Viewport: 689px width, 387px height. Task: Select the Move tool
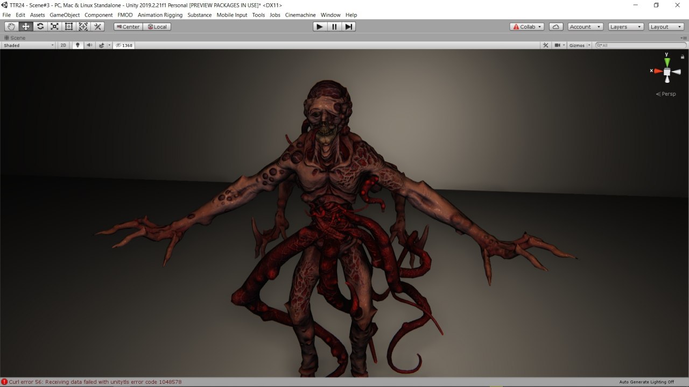pyautogui.click(x=26, y=26)
